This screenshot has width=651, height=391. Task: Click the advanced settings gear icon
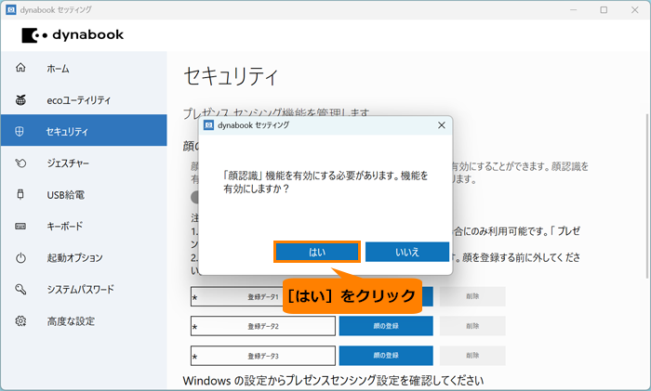(20, 321)
